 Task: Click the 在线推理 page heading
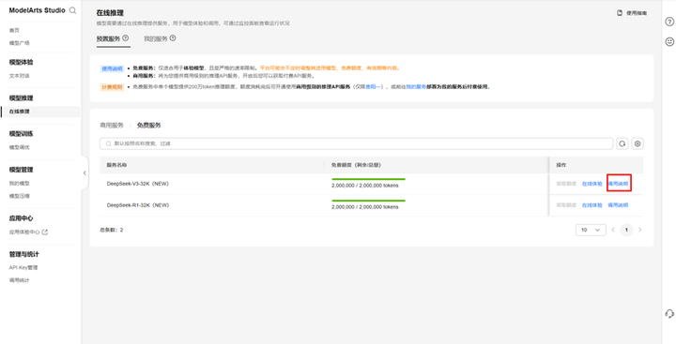click(x=111, y=13)
